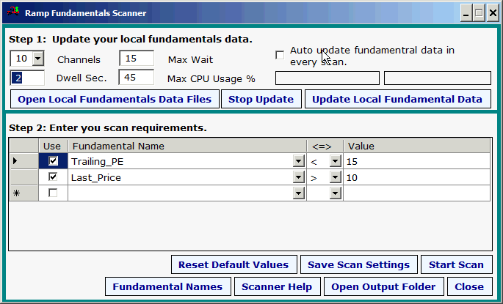Click the second empty progress bar box
Image resolution: width=503 pixels, height=304 pixels.
(438, 78)
